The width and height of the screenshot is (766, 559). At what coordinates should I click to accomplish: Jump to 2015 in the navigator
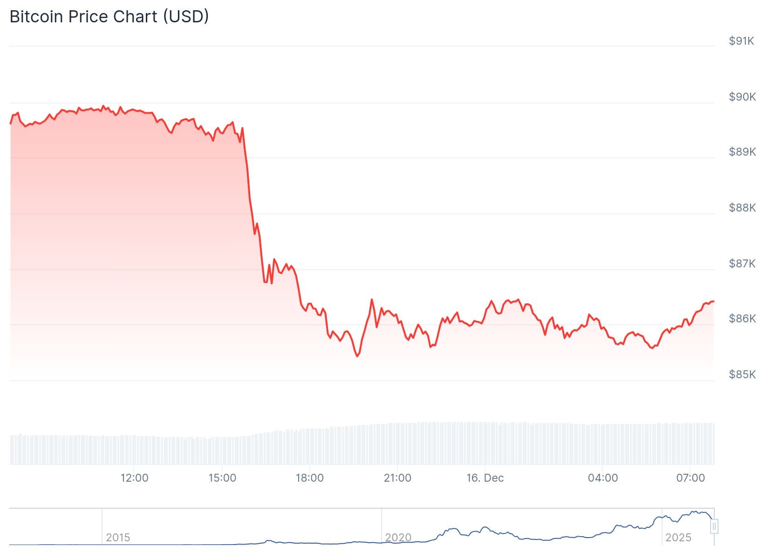[x=118, y=538]
